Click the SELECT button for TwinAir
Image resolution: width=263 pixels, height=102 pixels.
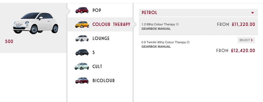(246, 40)
